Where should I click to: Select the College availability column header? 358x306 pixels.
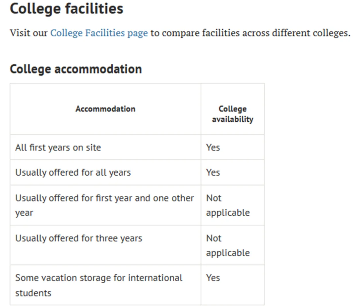[x=232, y=114]
